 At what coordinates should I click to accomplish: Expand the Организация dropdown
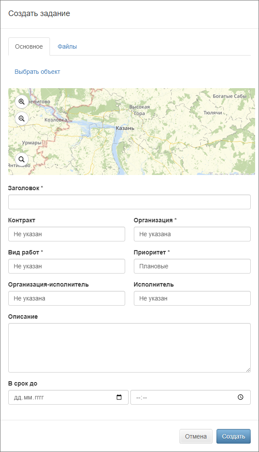click(192, 234)
